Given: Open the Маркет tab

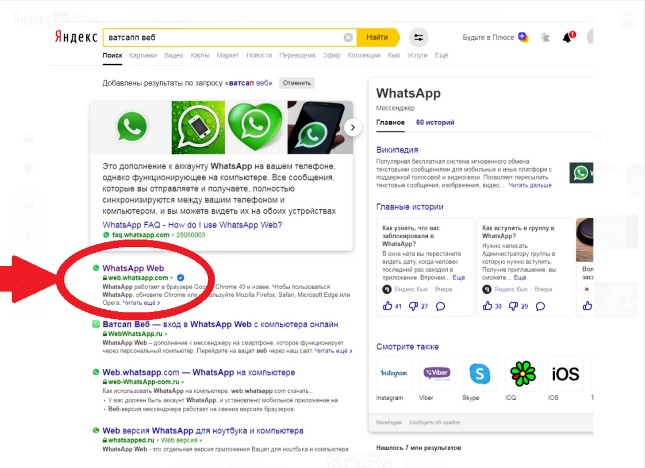Looking at the screenshot, I should tap(228, 55).
